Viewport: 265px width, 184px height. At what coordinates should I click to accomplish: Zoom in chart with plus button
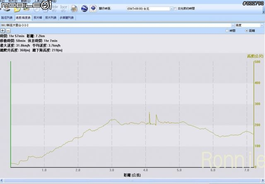pos(3,31)
